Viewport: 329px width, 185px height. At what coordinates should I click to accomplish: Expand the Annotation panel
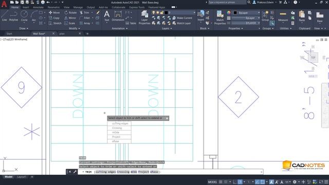coord(119,28)
